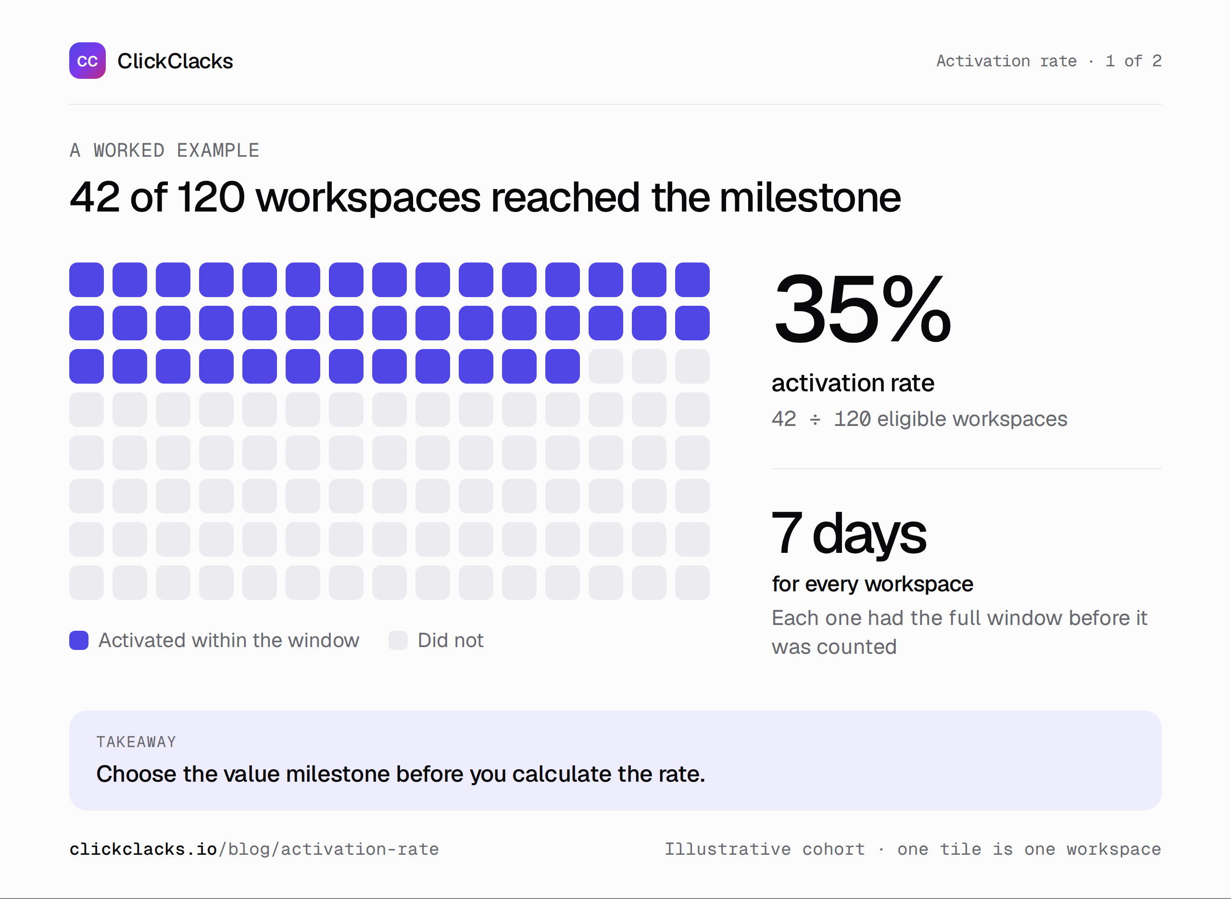Click the ClickClacks brand name
The image size is (1231, 899).
click(x=175, y=61)
